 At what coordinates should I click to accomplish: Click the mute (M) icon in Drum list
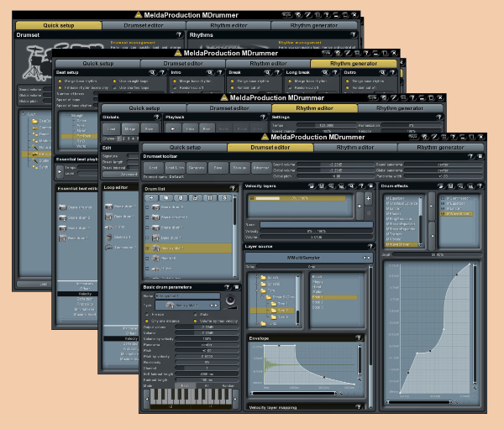210,197
